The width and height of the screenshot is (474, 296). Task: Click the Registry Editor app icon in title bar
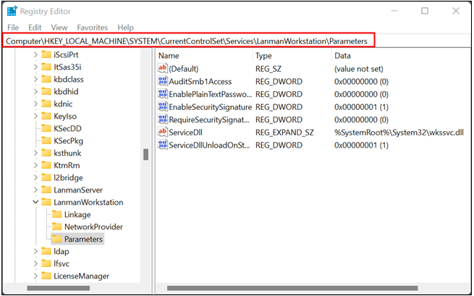tap(12, 11)
